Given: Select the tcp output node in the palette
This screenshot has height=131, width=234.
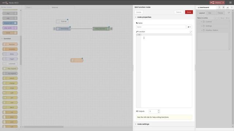Looking at the screenshot, I should [x=10, y=13].
